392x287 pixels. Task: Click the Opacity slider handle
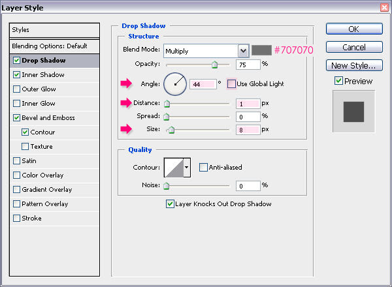coord(214,65)
